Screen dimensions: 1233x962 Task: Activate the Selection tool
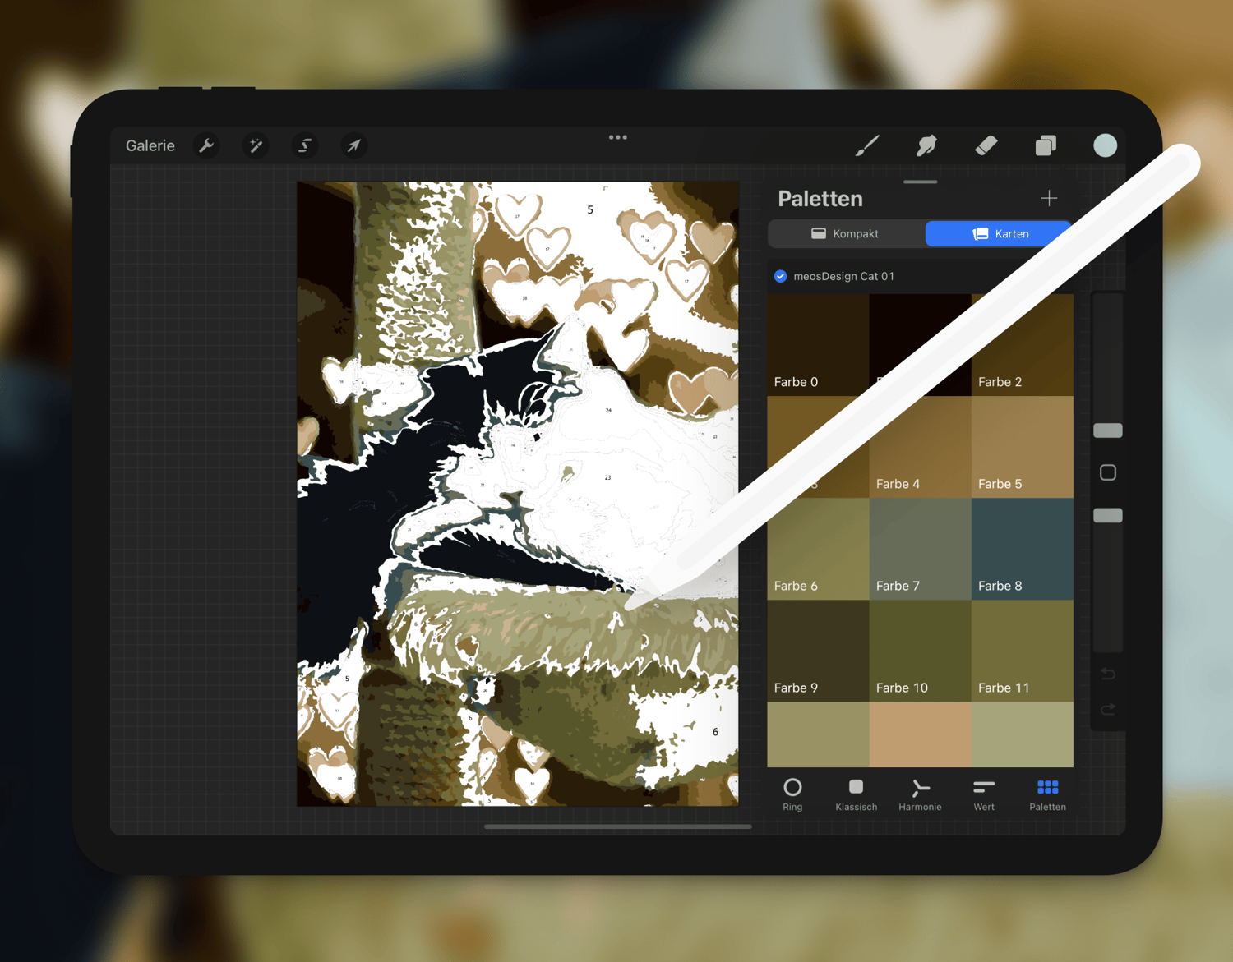point(305,145)
